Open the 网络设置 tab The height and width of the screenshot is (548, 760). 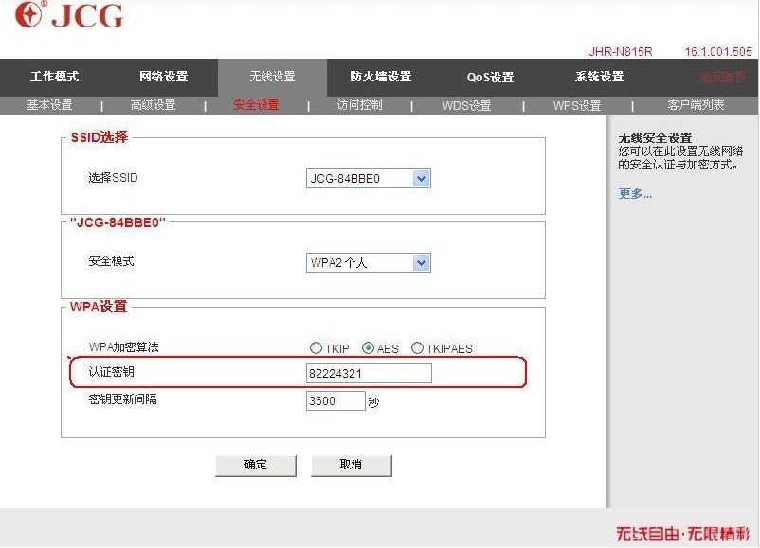pyautogui.click(x=161, y=77)
